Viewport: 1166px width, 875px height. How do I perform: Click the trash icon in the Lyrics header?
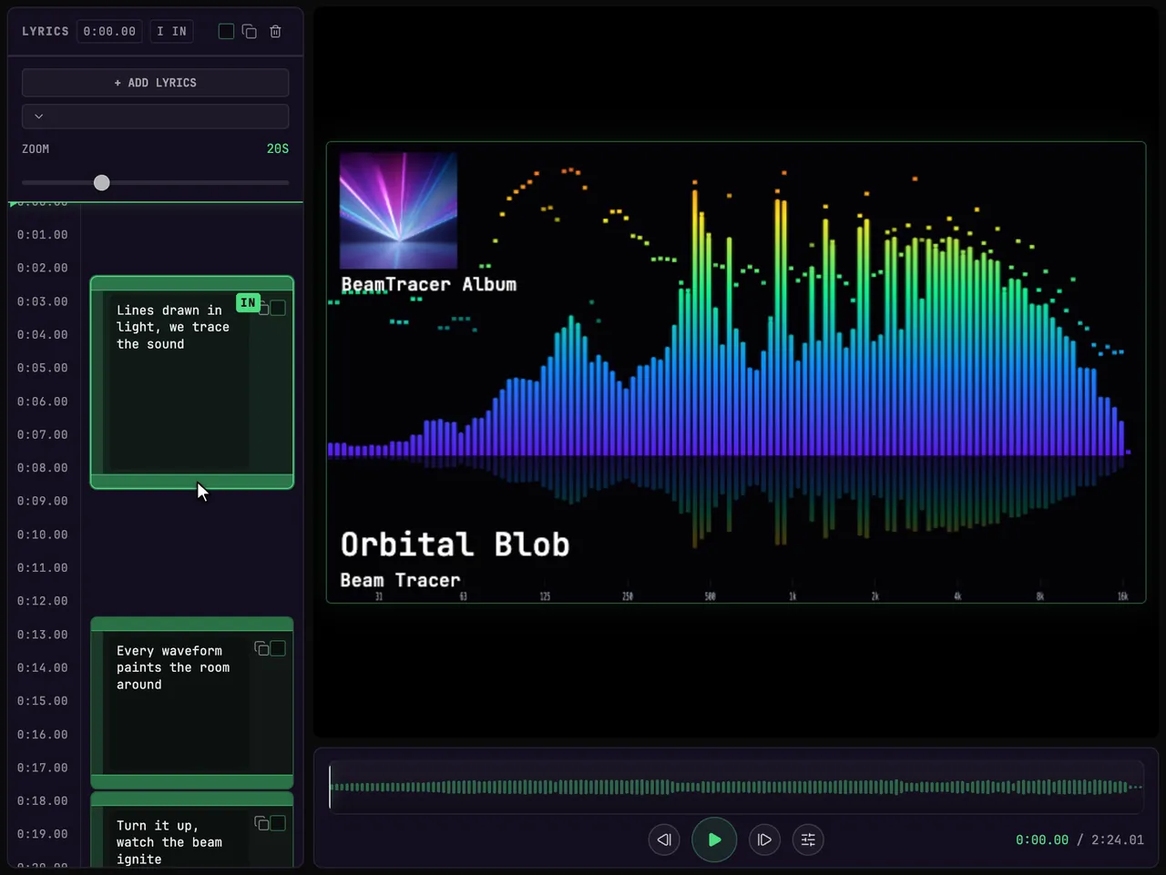pos(275,31)
